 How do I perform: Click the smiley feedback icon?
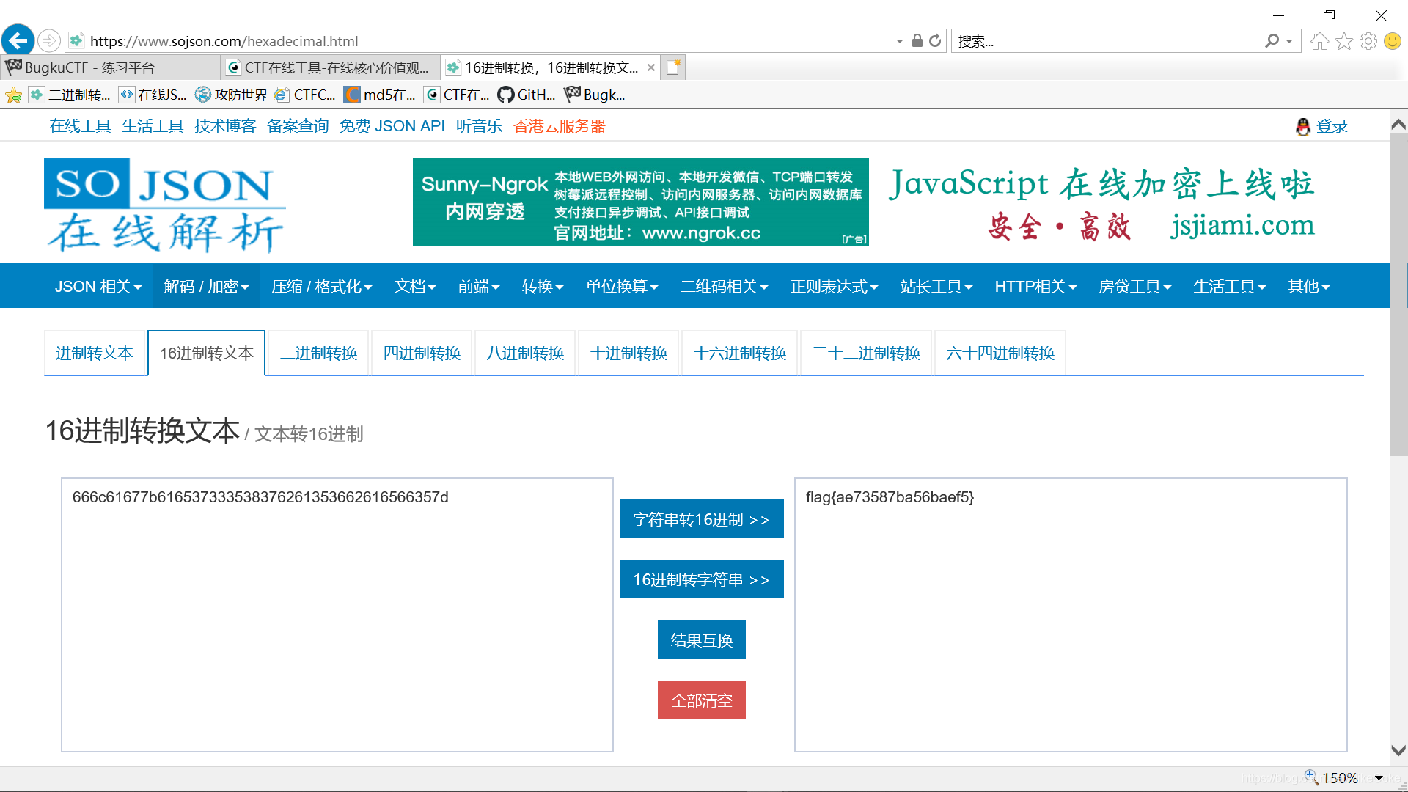[1392, 41]
